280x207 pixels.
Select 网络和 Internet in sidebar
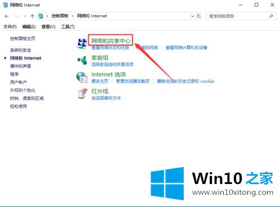(25, 58)
